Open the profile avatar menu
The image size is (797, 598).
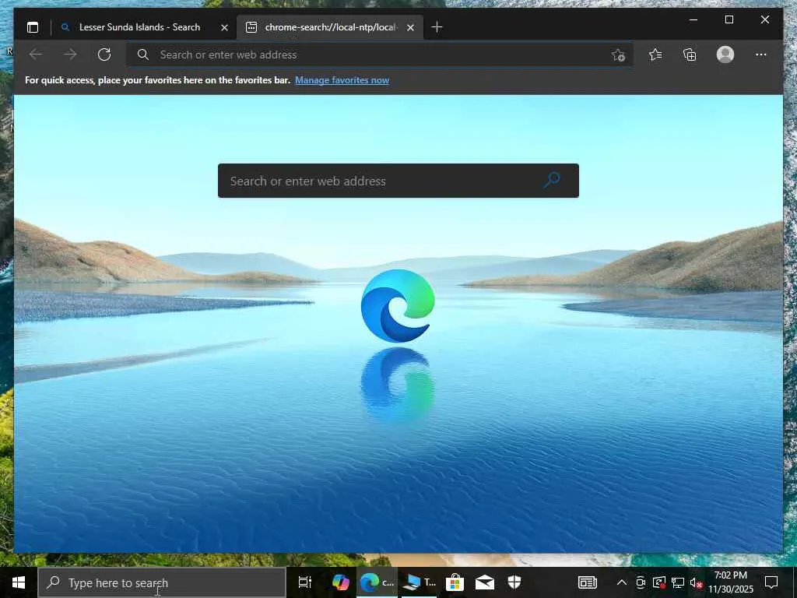coord(725,55)
